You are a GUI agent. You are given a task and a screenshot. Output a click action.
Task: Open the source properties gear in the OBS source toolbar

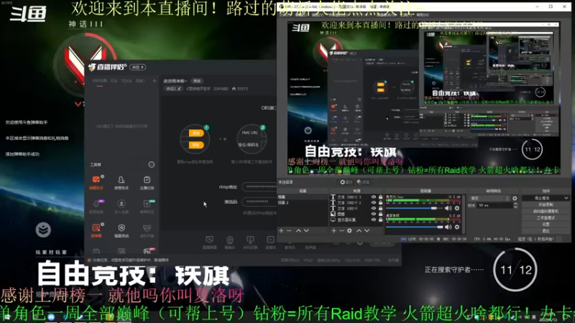coord(346,182)
